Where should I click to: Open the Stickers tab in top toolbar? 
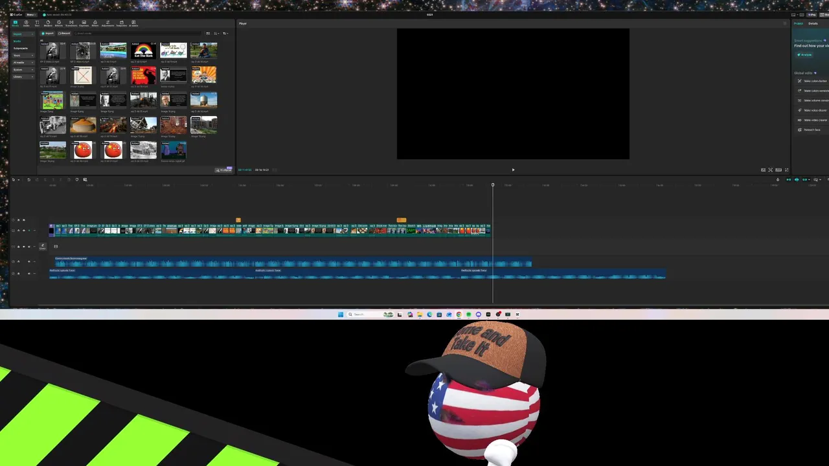(x=48, y=23)
